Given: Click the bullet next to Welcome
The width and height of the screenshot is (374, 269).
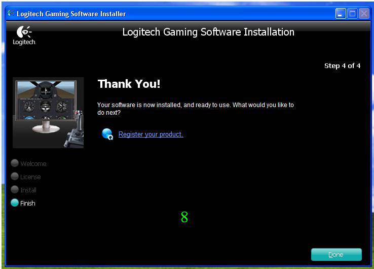Looking at the screenshot, I should coord(15,163).
